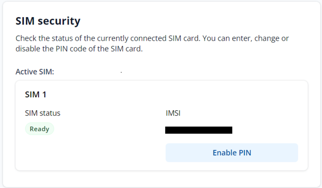Click the Enable PIN button

[x=232, y=153]
